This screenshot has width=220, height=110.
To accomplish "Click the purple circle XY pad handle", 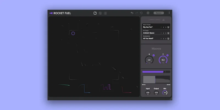I will point(73,33).
